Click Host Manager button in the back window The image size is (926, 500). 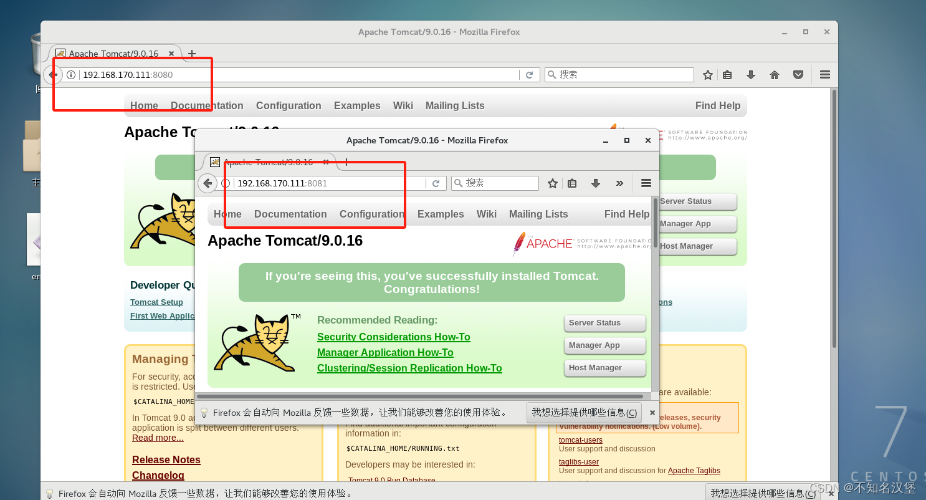pos(698,246)
